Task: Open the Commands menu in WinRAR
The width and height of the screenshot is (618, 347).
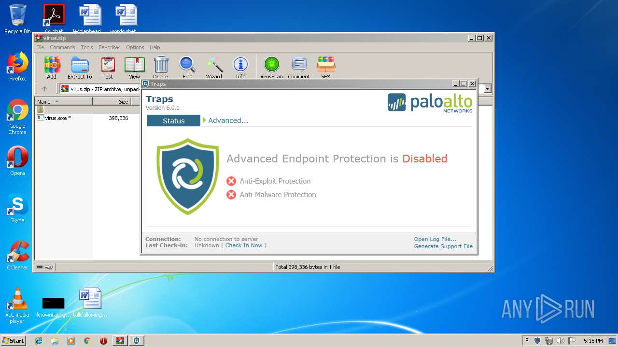Action: click(62, 47)
